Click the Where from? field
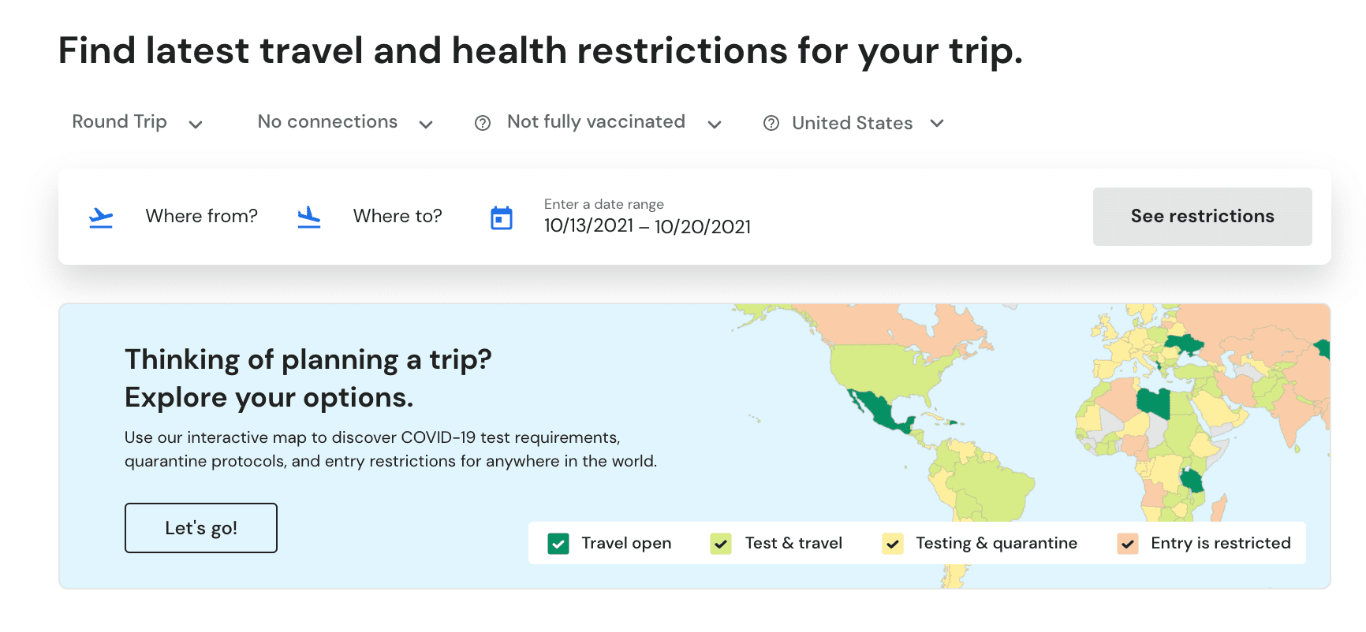1366x632 pixels. pos(201,216)
